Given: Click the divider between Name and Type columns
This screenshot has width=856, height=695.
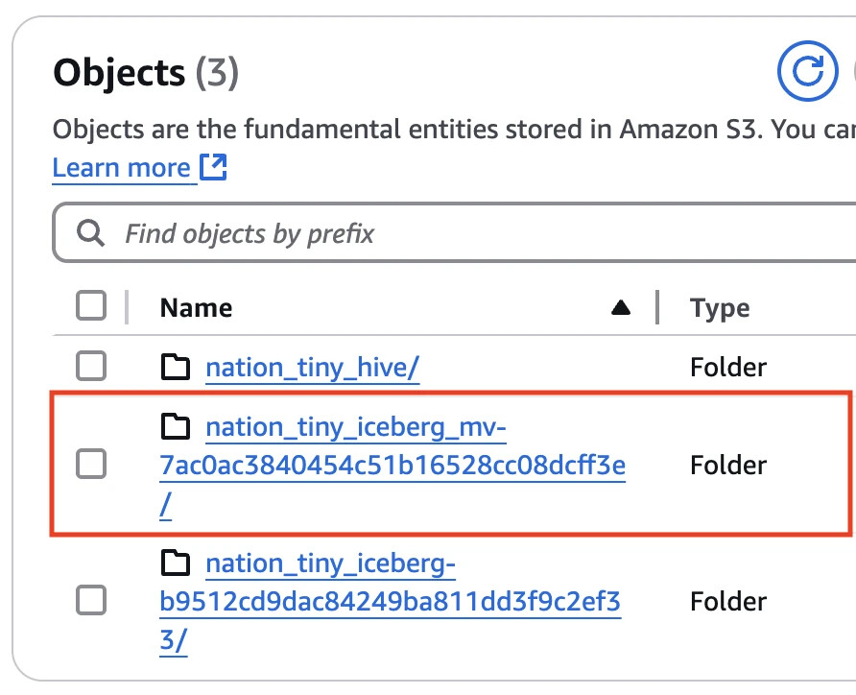Looking at the screenshot, I should tap(657, 308).
